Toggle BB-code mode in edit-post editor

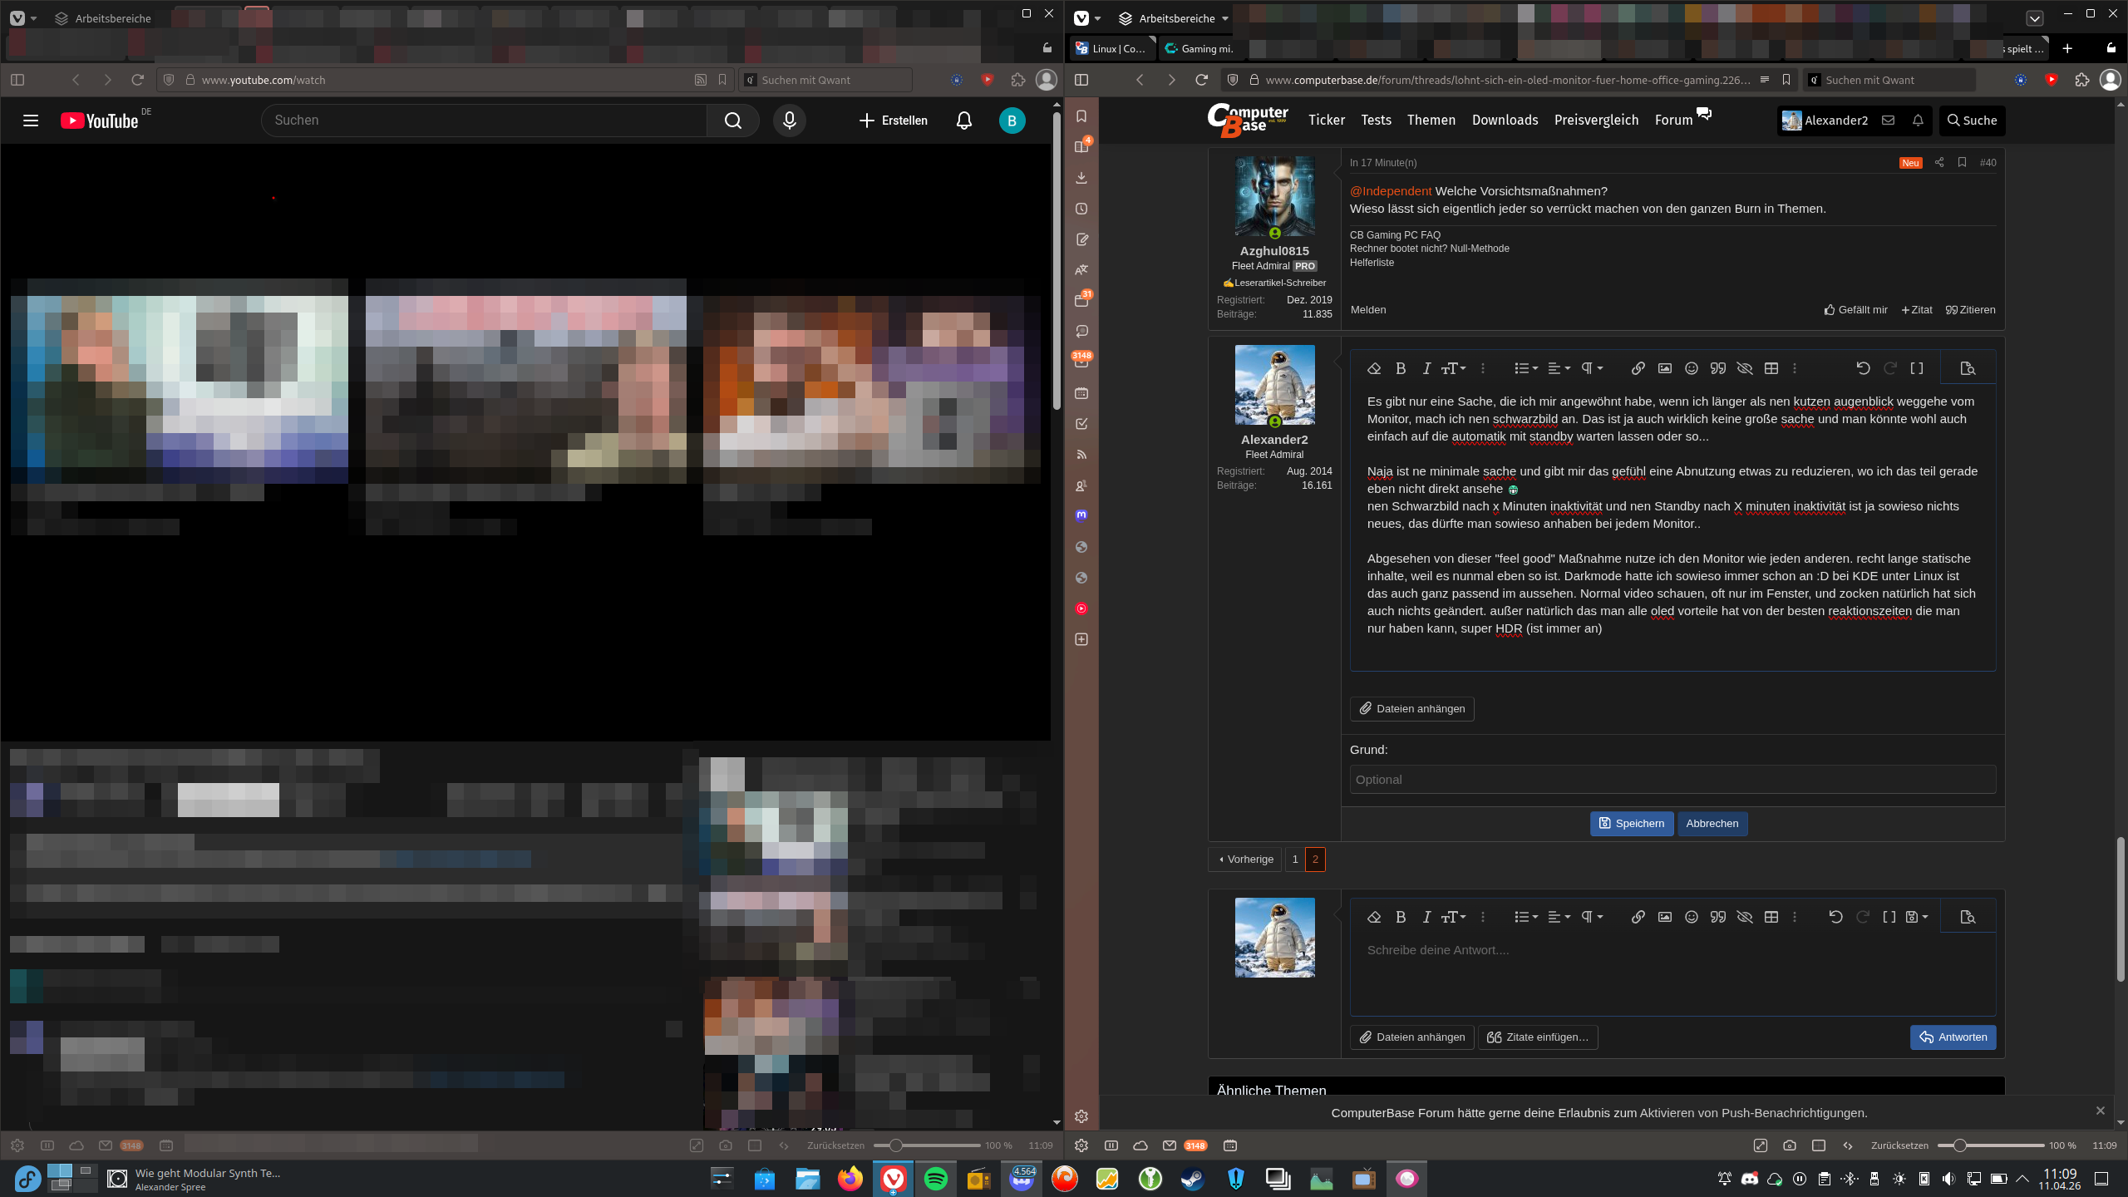(x=1917, y=368)
